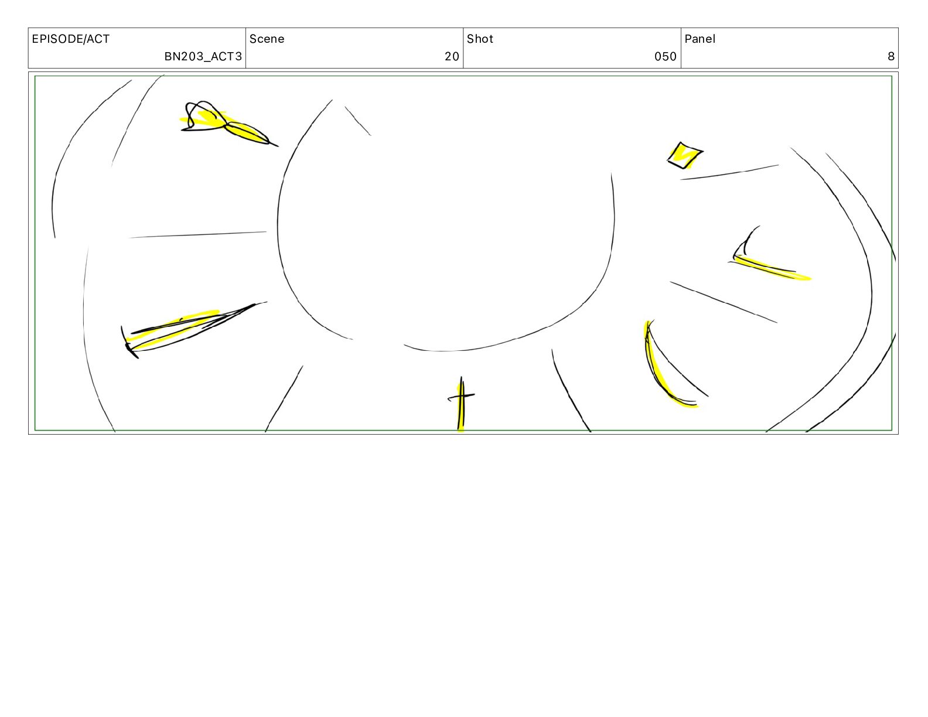
Task: Select the scene number 20
Action: [x=452, y=56]
